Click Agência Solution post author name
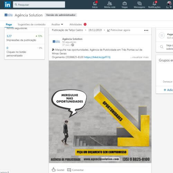The width and height of the screenshot is (173, 173). [x=72, y=39]
